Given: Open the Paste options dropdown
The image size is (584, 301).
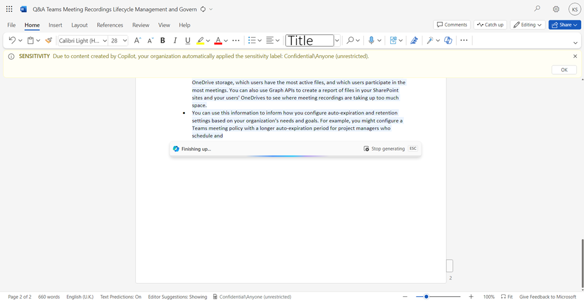Looking at the screenshot, I should click(38, 40).
